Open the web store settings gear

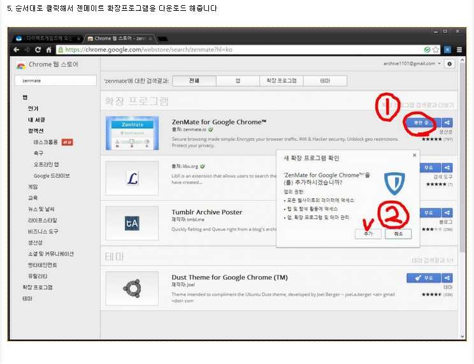pos(450,64)
